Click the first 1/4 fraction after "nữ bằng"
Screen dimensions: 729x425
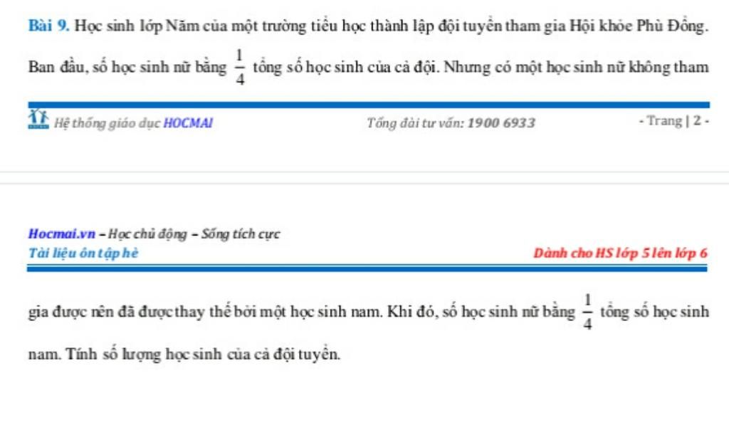click(239, 67)
